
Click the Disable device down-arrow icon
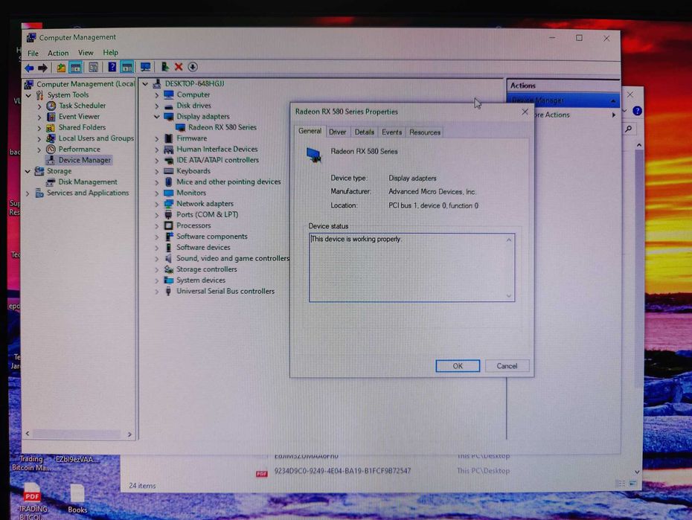pyautogui.click(x=193, y=67)
